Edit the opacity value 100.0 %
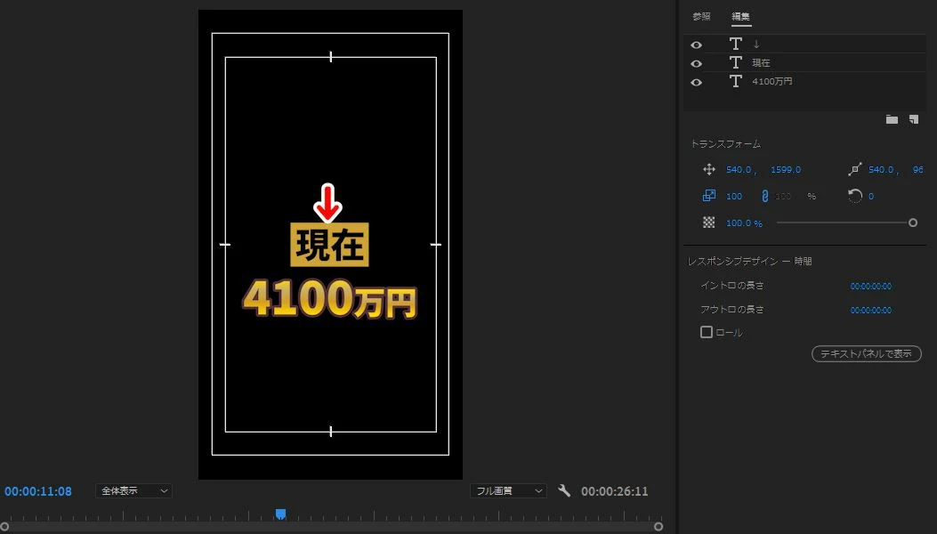 point(744,223)
